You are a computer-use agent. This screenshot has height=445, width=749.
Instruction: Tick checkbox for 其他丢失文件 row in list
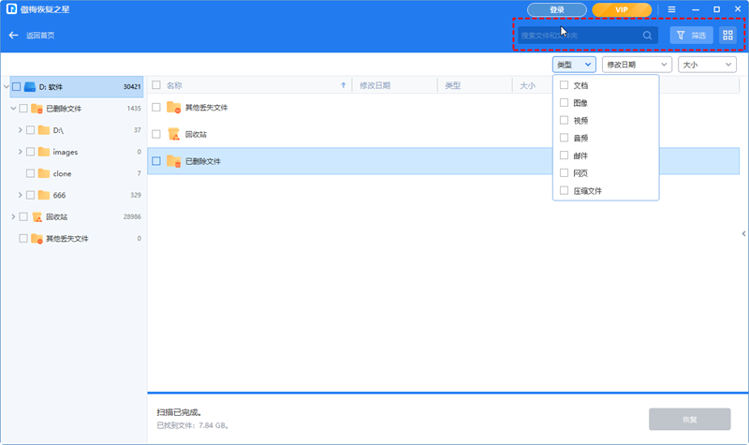pos(156,108)
